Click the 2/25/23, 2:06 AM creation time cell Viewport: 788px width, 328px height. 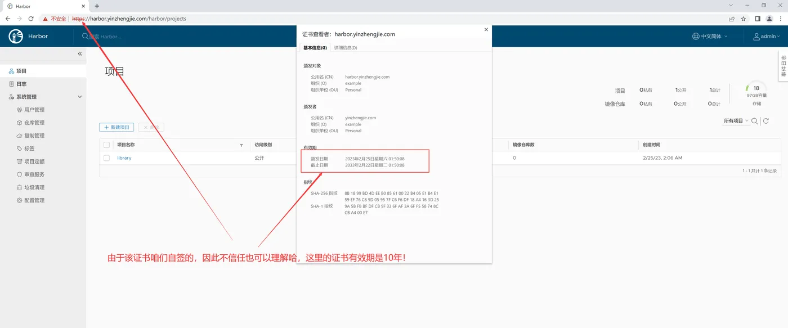point(662,158)
